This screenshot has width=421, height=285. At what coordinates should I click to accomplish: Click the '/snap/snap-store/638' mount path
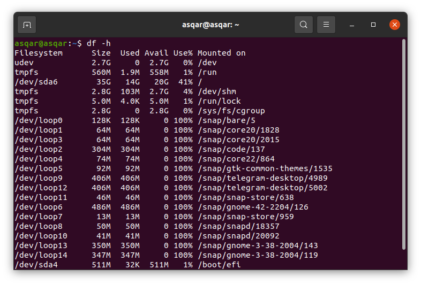click(x=246, y=198)
